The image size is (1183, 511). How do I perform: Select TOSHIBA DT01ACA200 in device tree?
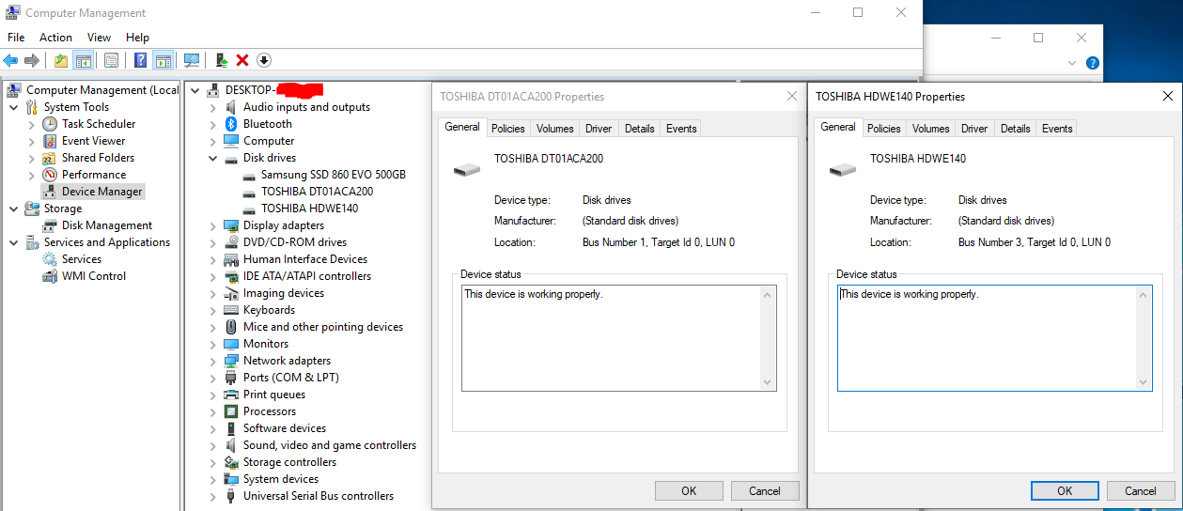click(317, 192)
